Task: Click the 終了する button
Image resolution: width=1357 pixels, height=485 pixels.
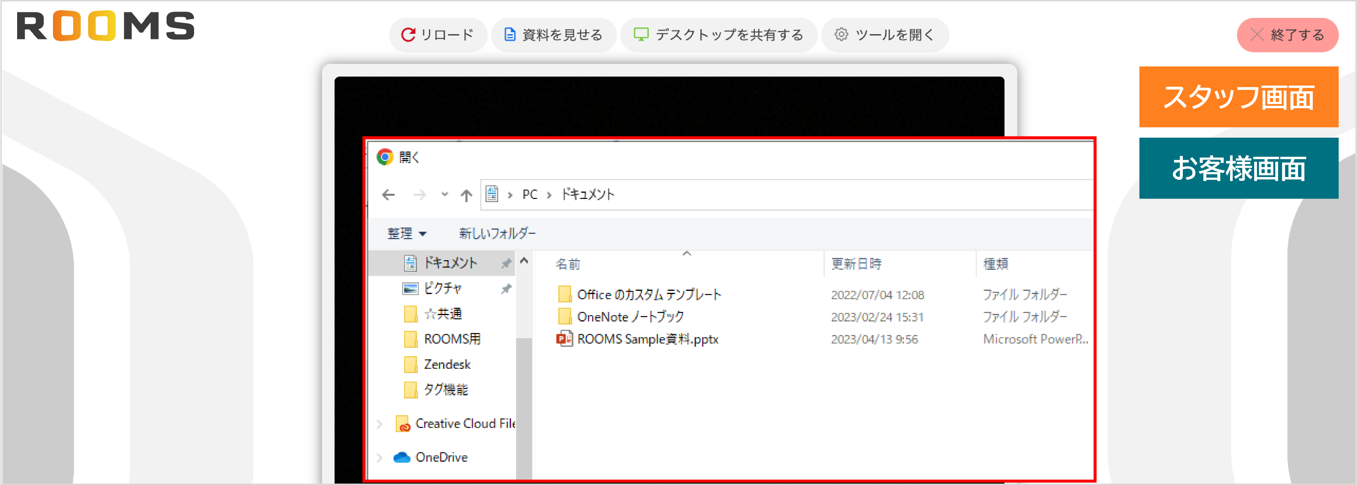Action: pos(1287,35)
